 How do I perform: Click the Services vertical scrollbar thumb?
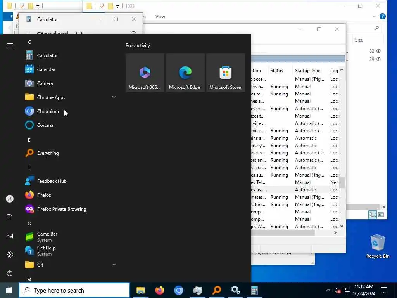pos(342,183)
